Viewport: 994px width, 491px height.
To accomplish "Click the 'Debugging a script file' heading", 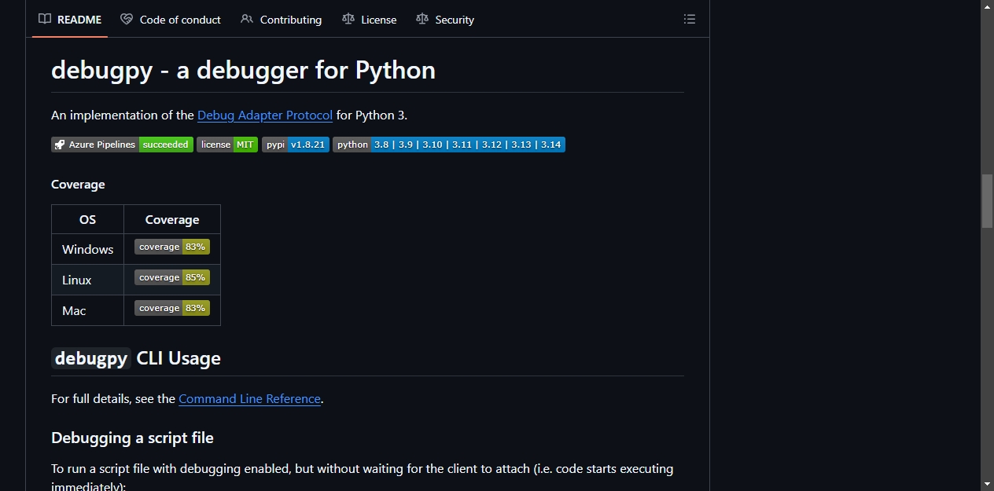I will (x=132, y=438).
